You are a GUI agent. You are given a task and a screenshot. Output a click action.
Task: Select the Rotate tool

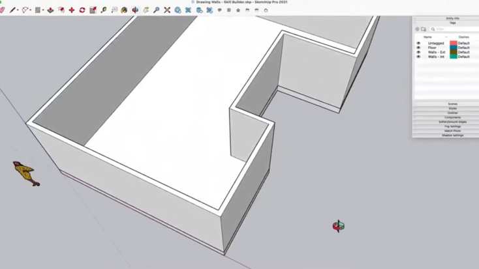[82, 10]
